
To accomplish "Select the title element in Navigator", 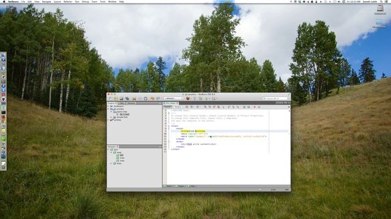I will click(120, 155).
